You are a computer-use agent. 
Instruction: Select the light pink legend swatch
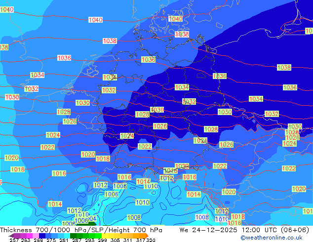[36, 236]
